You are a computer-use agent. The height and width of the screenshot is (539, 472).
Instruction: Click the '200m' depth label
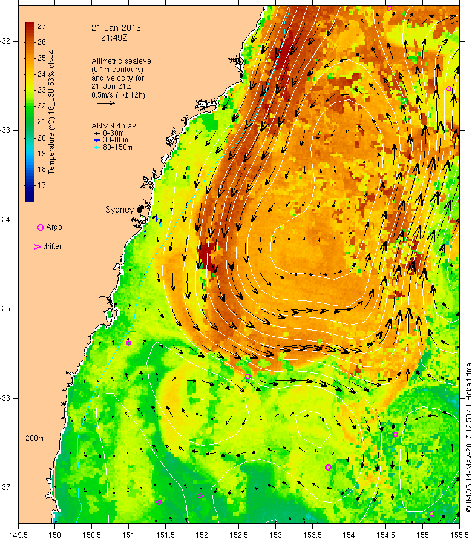(34, 438)
